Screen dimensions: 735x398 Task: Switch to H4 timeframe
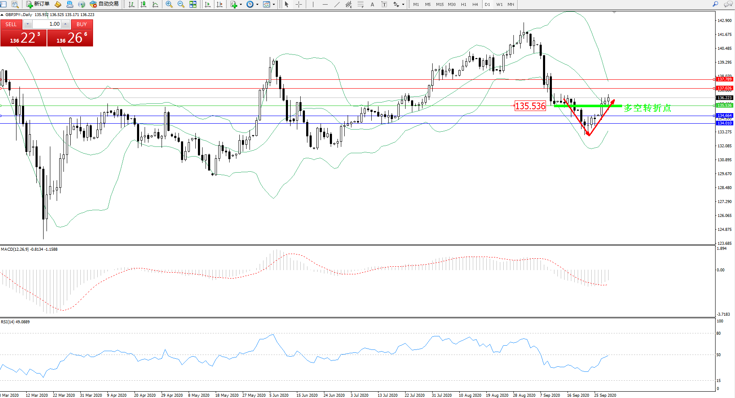[x=475, y=4]
